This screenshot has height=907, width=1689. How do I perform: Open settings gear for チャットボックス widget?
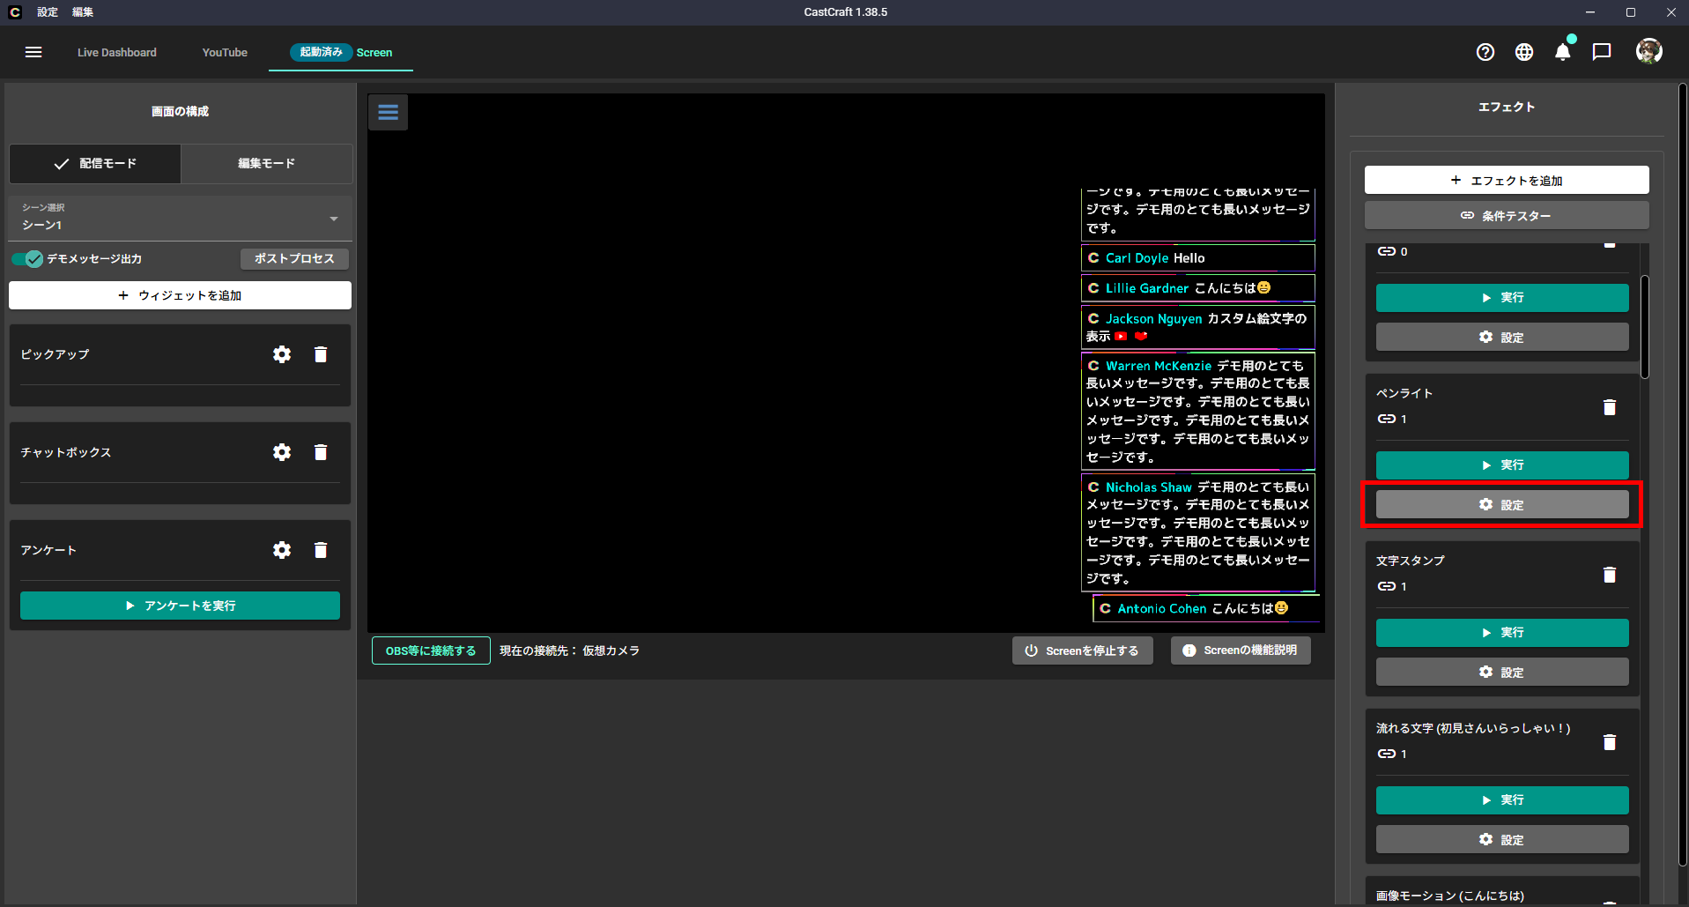pos(282,452)
